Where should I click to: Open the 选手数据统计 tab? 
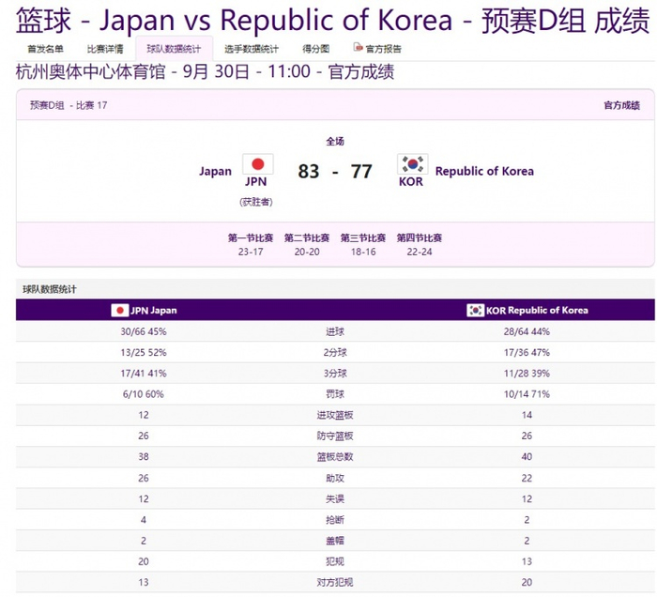[252, 49]
